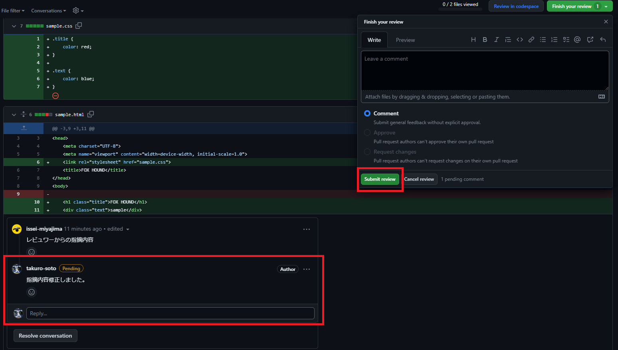Mention a user with the @ icon

tap(577, 40)
